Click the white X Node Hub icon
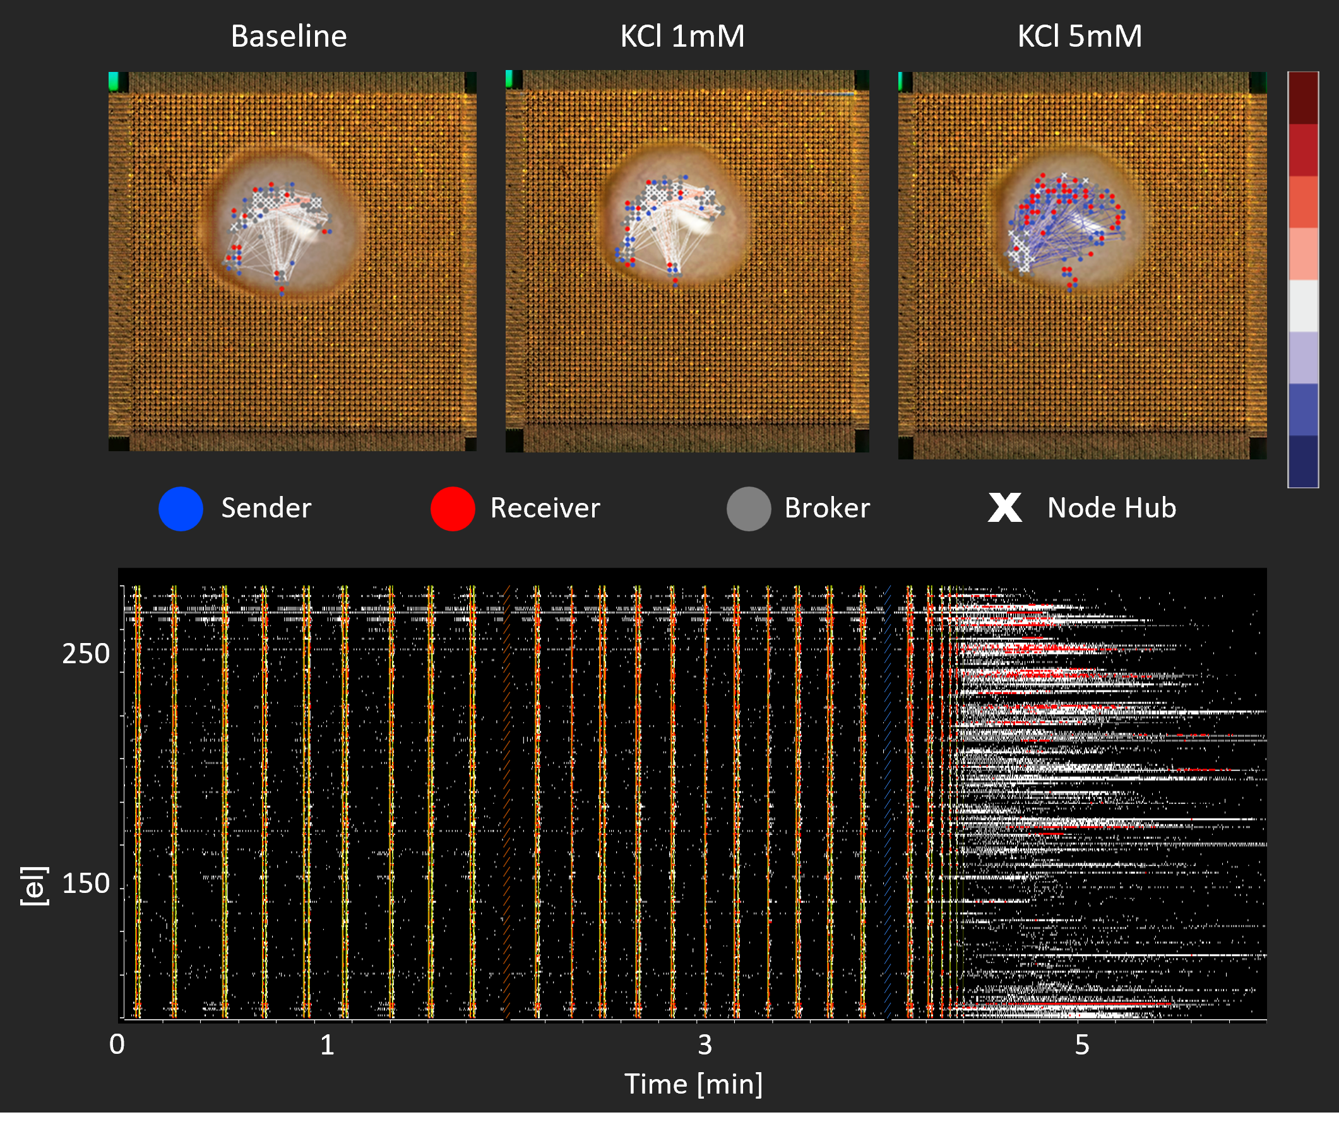 (1006, 508)
